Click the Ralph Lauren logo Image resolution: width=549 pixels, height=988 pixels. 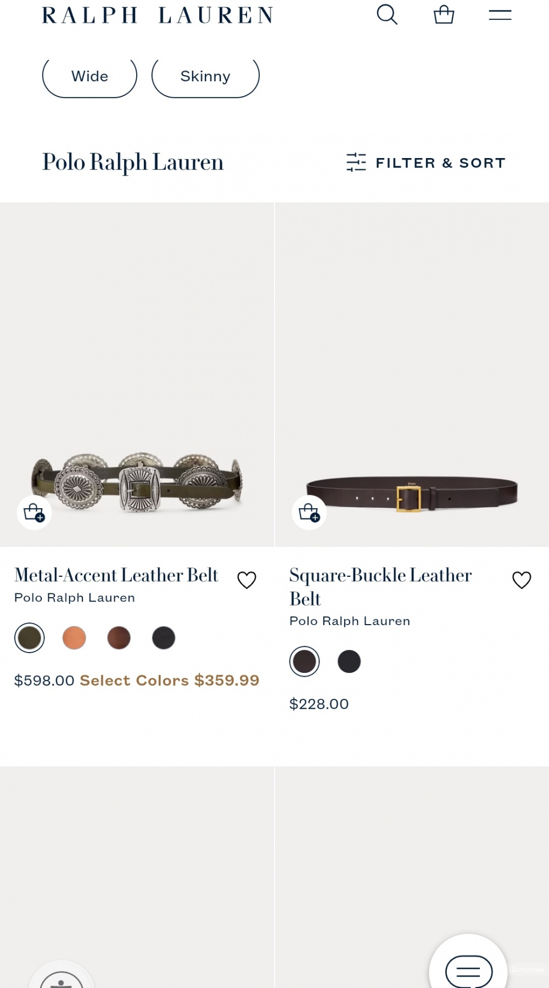(x=158, y=15)
